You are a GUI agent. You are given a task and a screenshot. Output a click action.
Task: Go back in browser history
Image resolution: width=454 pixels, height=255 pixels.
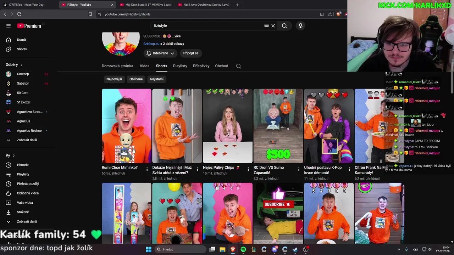5,14
